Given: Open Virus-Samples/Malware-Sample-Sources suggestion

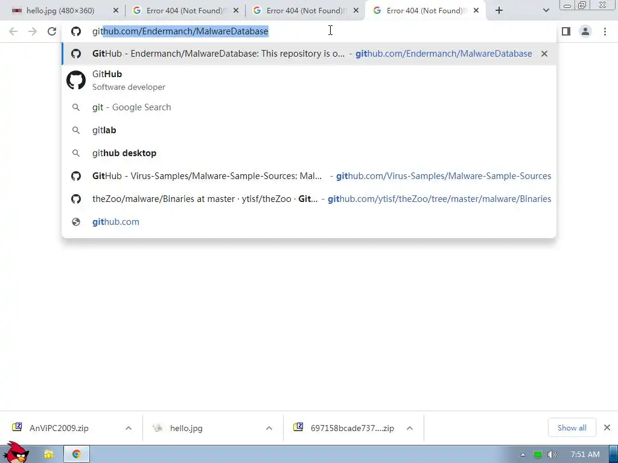Looking at the screenshot, I should (309, 176).
